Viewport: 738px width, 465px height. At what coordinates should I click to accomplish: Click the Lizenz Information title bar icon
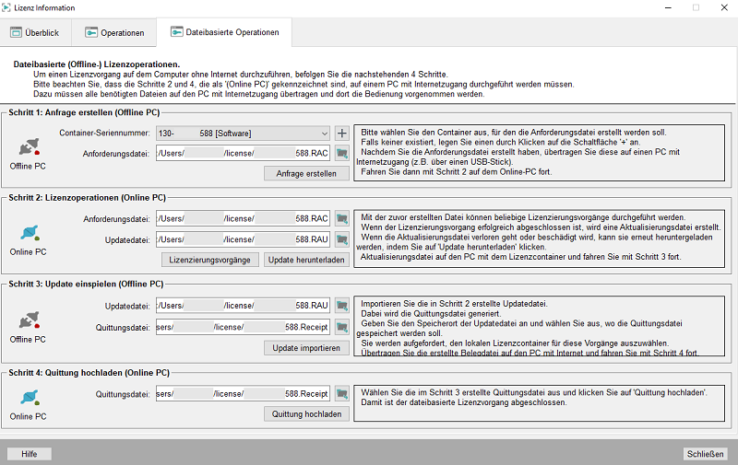tap(6, 7)
